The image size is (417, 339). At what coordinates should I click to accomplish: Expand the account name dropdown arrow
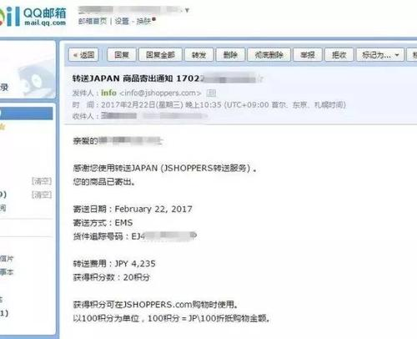point(187,10)
